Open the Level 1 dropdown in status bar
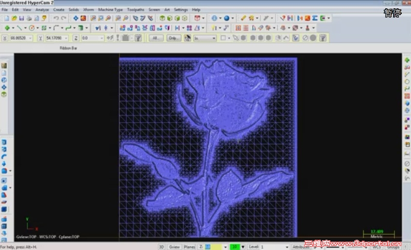Viewport: 411px width, 250px height. 287,247
